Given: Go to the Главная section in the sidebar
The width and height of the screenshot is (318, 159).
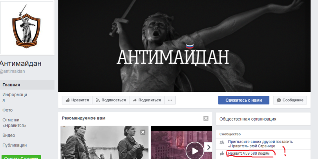Looking at the screenshot, I should pyautogui.click(x=11, y=85).
